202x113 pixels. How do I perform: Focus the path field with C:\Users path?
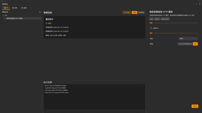(x=185, y=44)
